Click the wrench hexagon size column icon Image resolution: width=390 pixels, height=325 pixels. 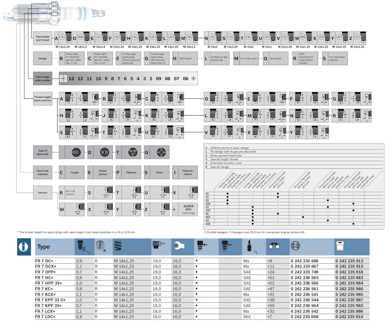[x=179, y=246]
